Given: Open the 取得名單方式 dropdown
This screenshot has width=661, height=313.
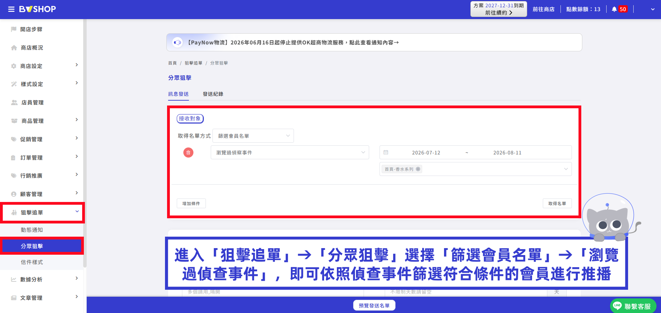Looking at the screenshot, I should [x=253, y=136].
